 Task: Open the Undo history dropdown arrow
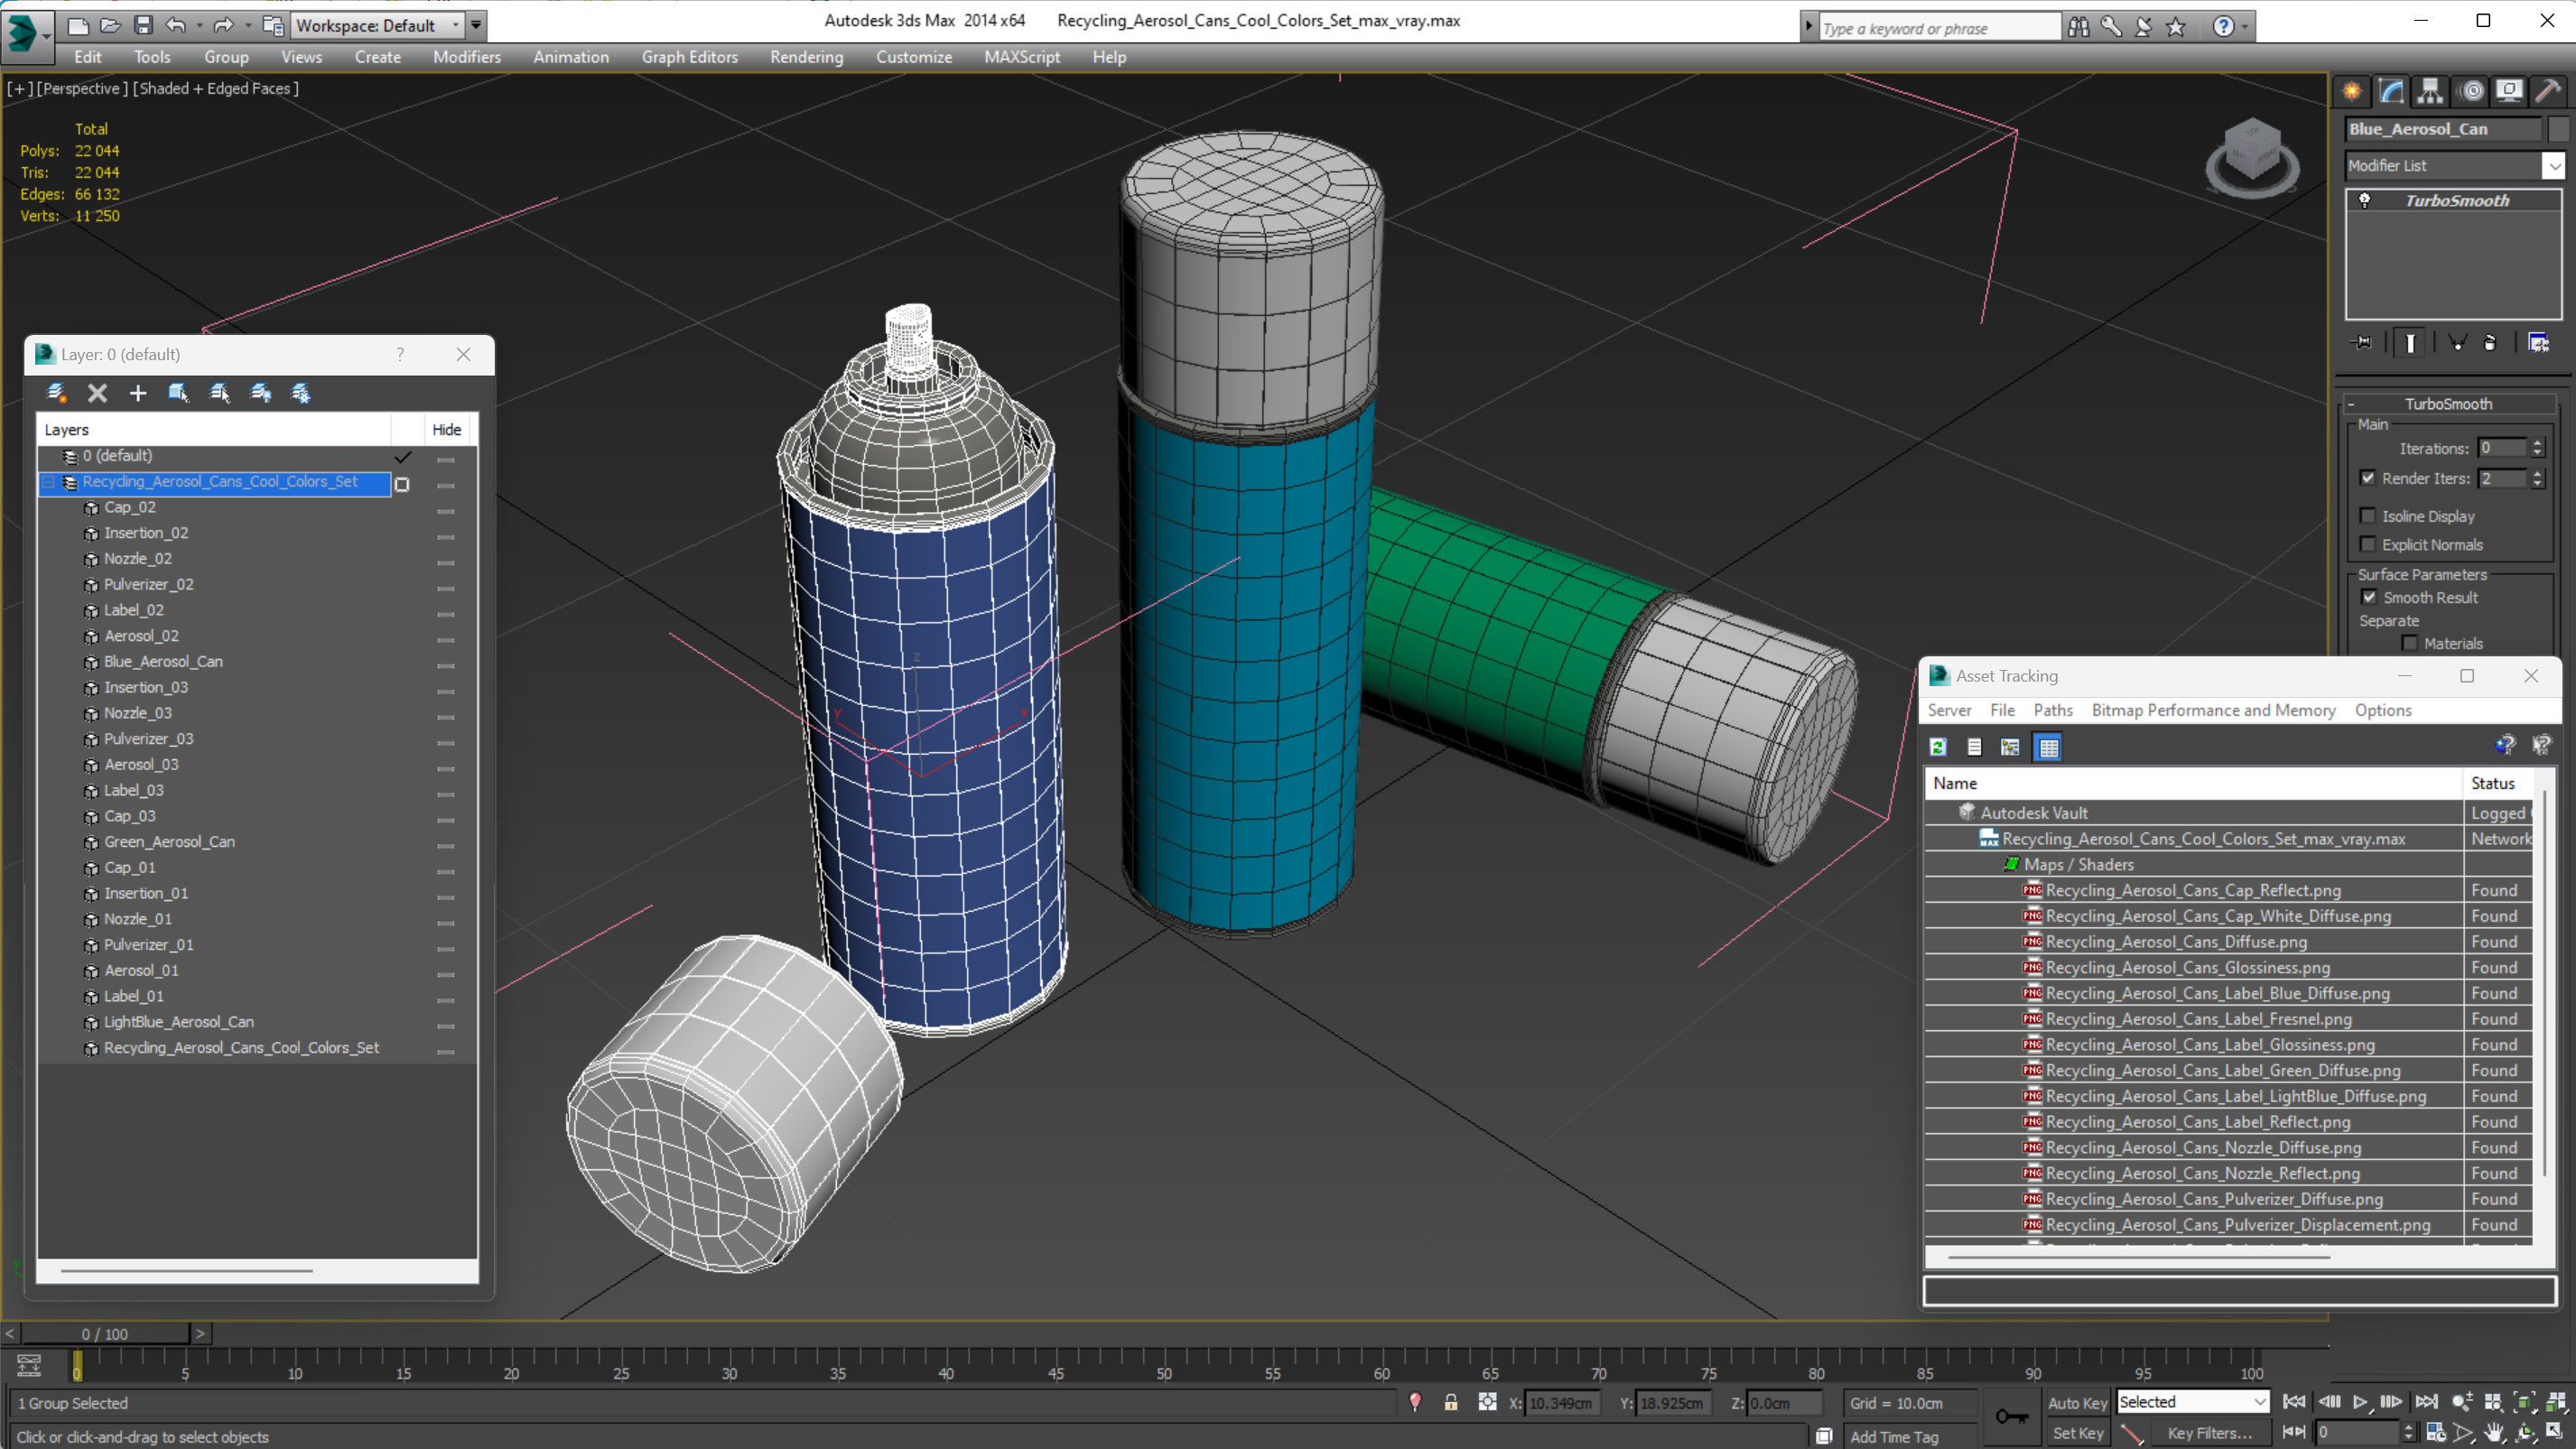tap(199, 25)
